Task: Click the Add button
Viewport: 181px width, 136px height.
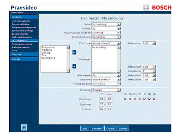Action: (x=85, y=128)
